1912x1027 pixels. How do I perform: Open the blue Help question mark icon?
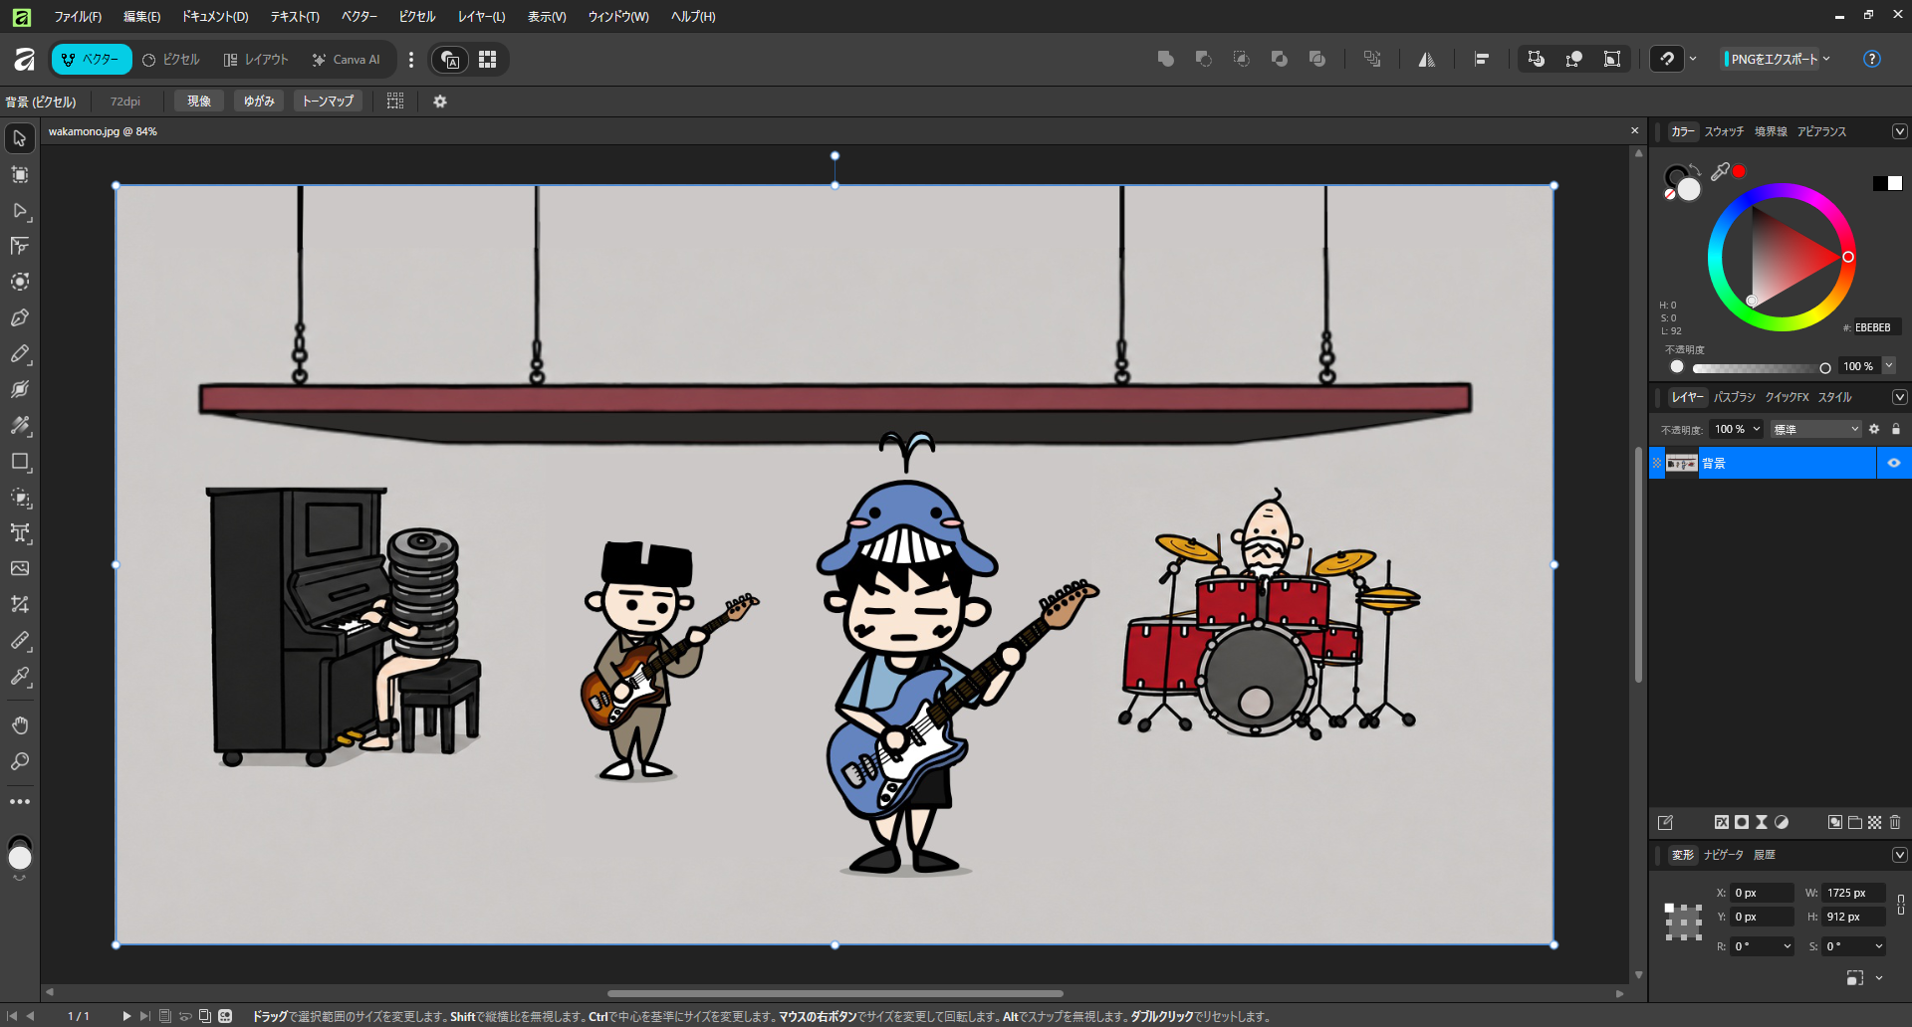[1872, 59]
